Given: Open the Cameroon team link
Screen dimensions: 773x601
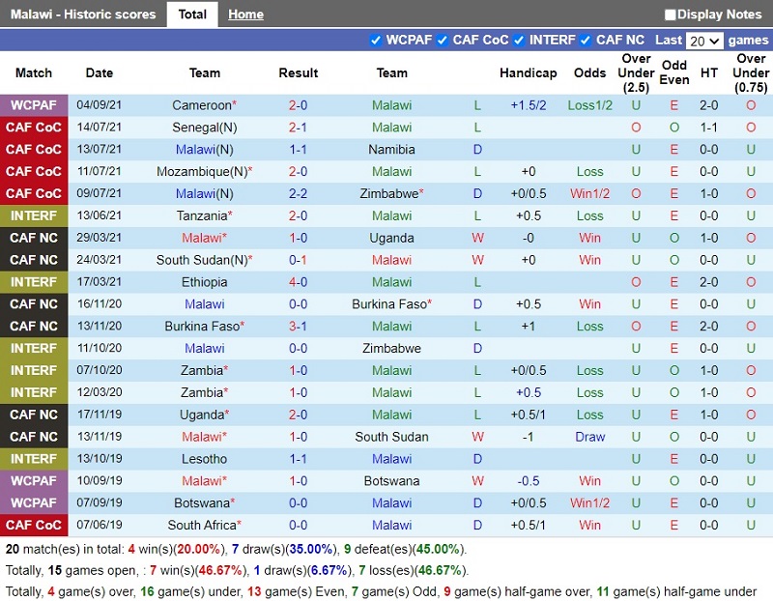Looking at the screenshot, I should [x=201, y=105].
